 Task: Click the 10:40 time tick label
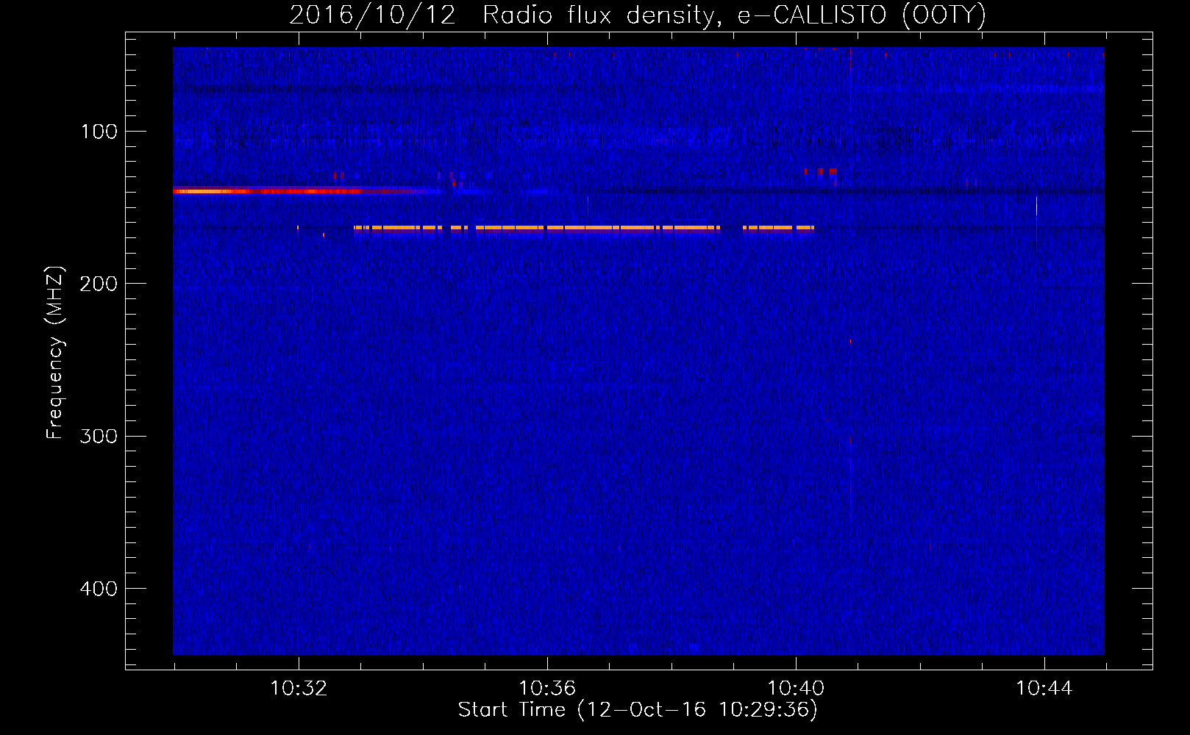(796, 689)
